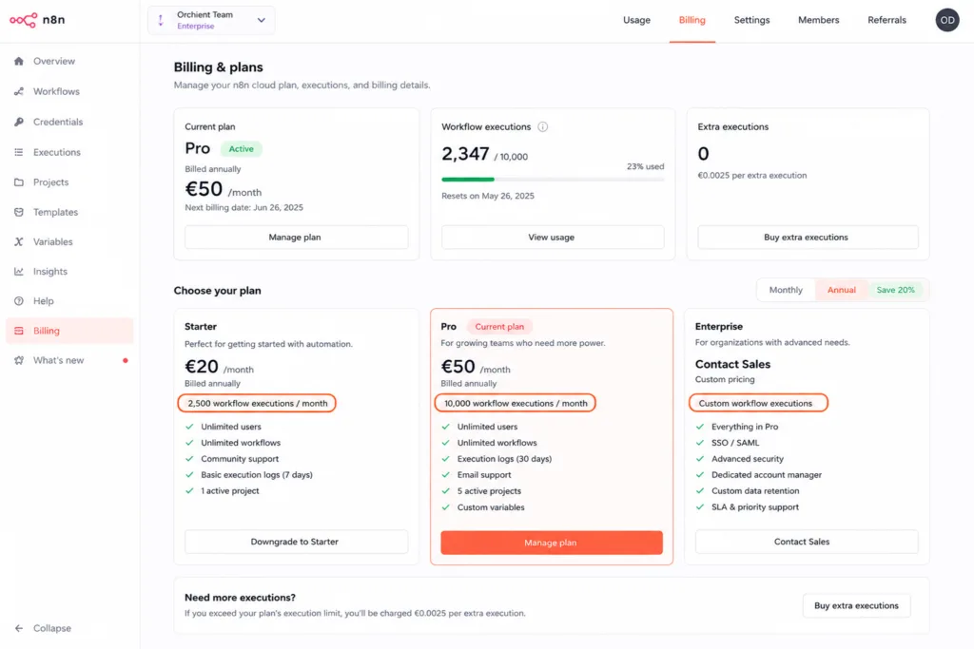This screenshot has height=649, width=974.
Task: Click Buy extra executions in Extra executions card
Action: (808, 237)
